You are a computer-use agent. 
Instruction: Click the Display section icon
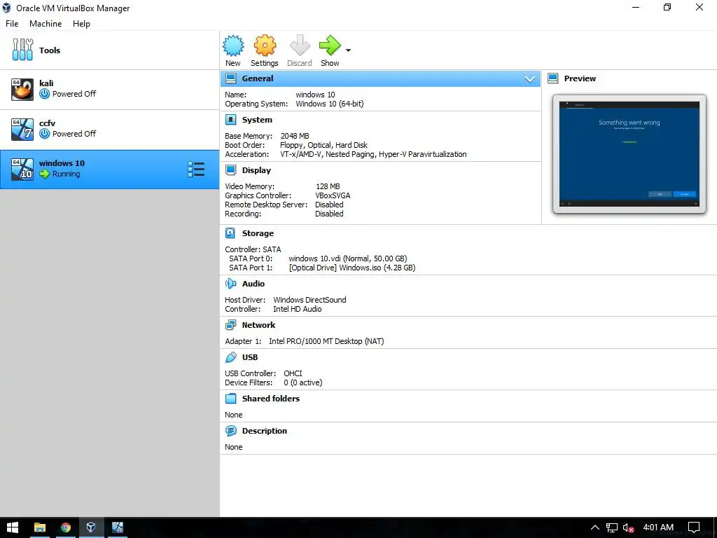[231, 170]
